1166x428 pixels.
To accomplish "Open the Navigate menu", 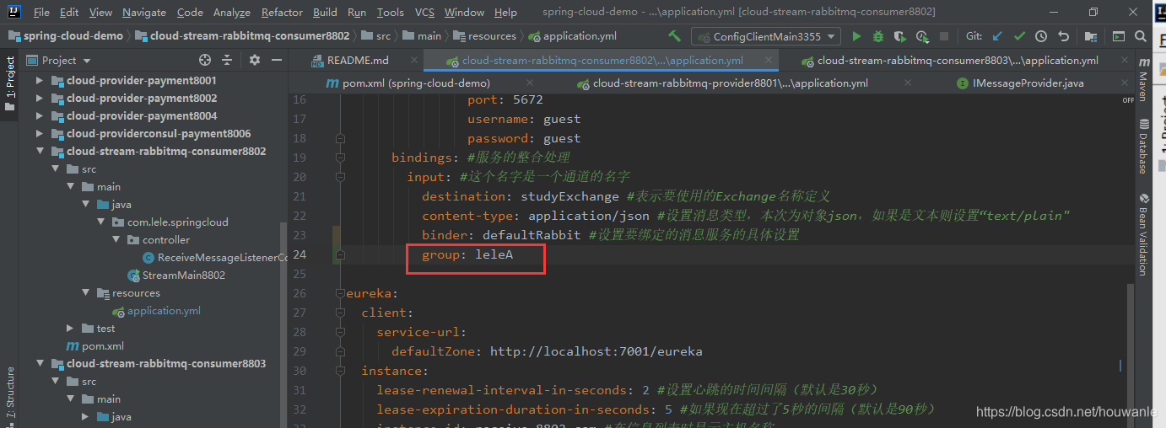I will [144, 13].
